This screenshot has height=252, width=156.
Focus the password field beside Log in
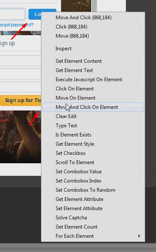click(x=13, y=14)
